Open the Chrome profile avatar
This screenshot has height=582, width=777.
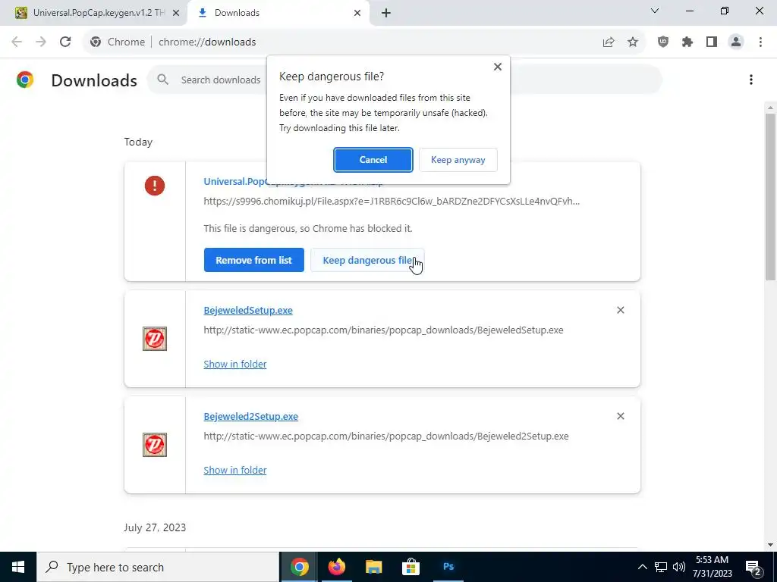[736, 42]
